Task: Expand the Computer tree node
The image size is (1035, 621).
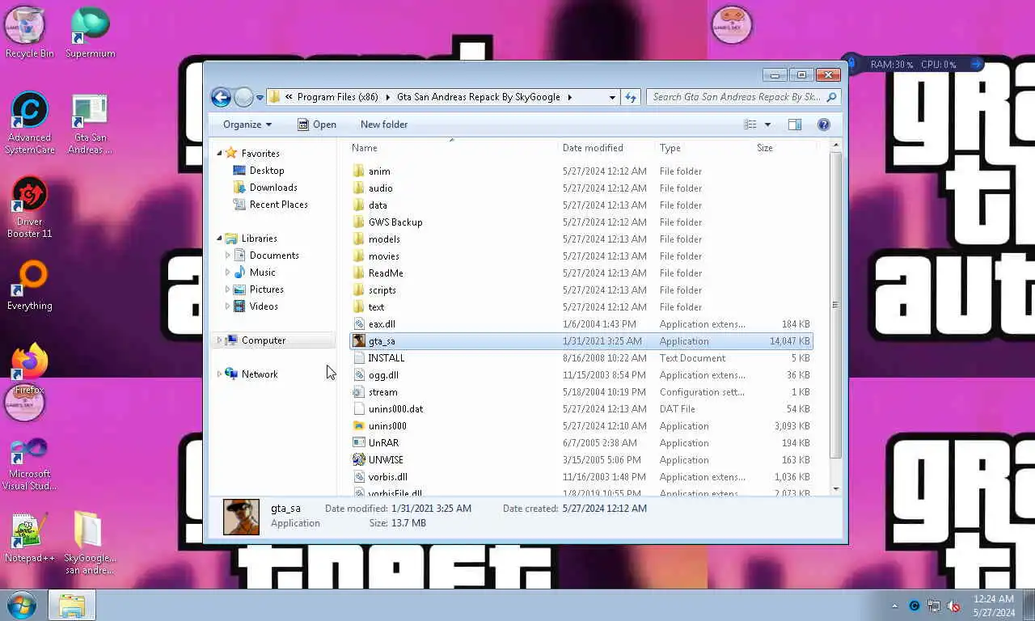Action: pyautogui.click(x=219, y=340)
